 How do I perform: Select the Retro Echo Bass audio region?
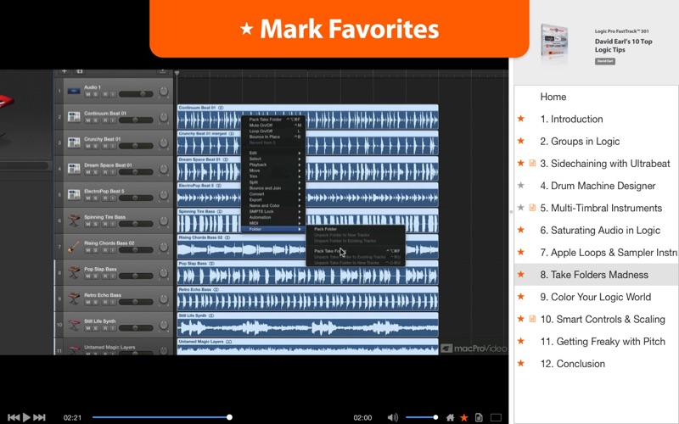point(308,298)
